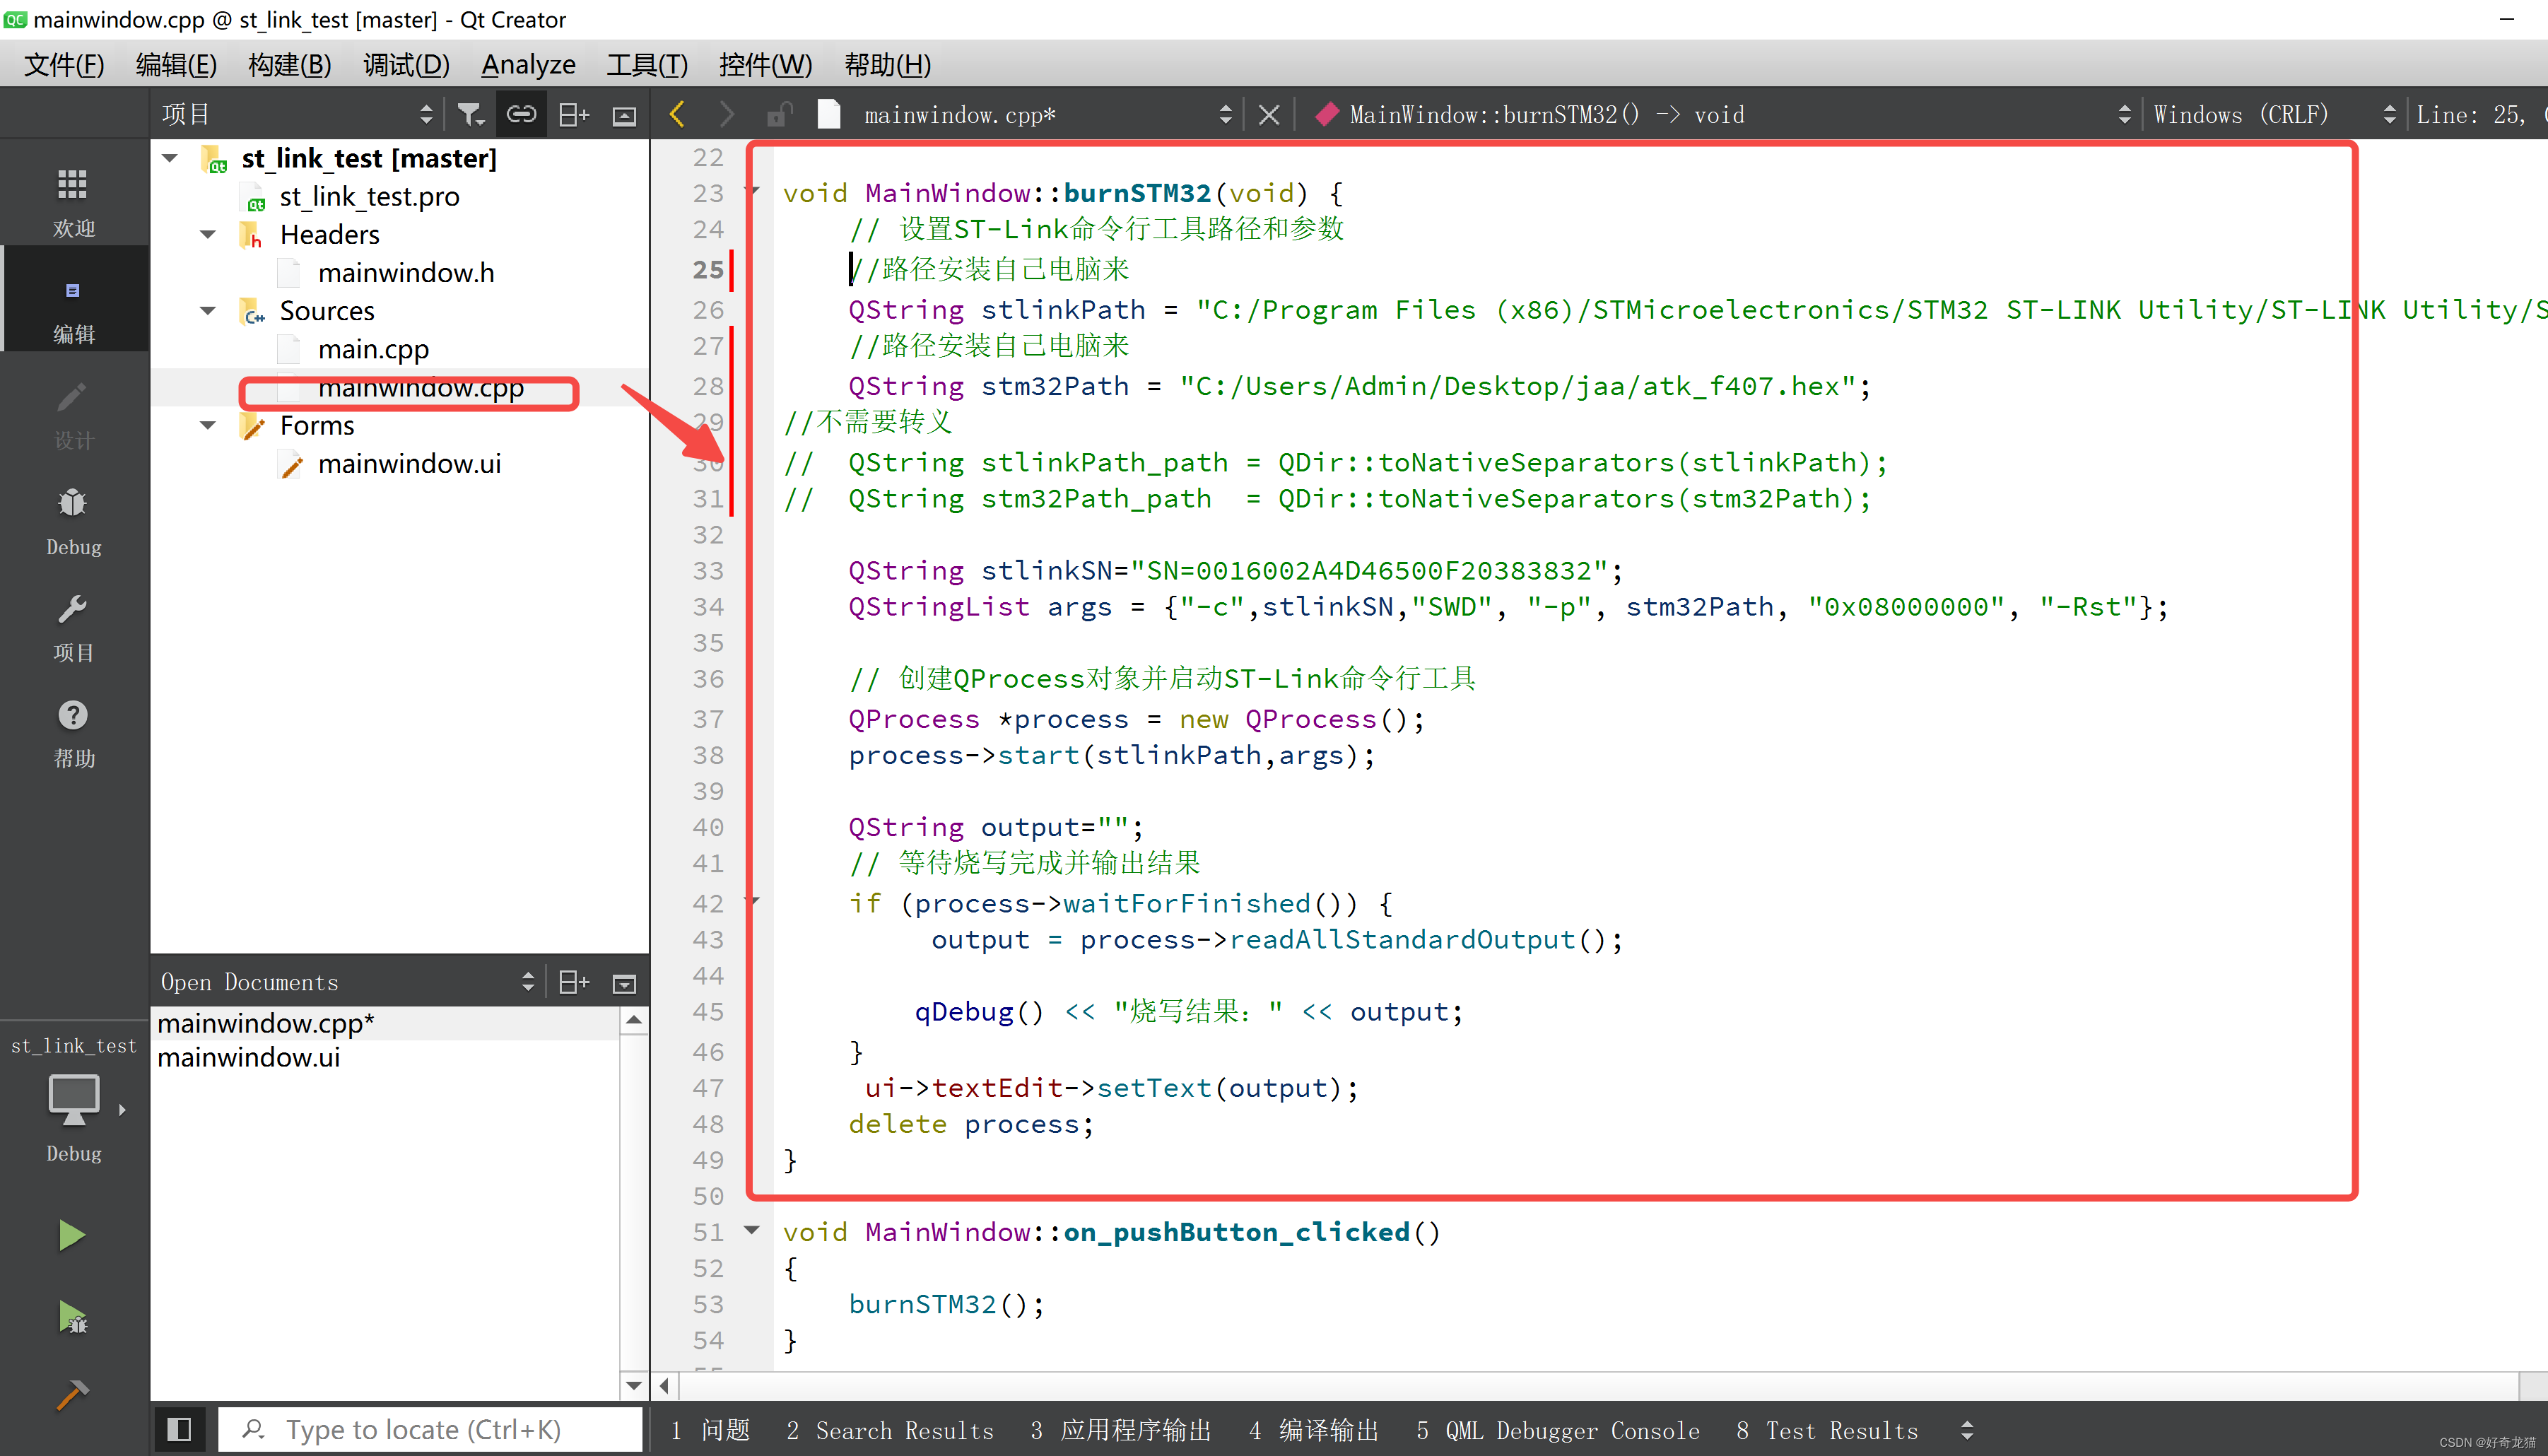
Task: Open the 编译输出 compile output pane
Action: [1314, 1430]
